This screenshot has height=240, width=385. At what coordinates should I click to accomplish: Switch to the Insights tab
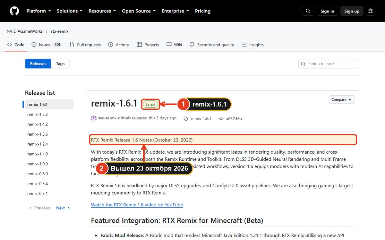click(253, 45)
